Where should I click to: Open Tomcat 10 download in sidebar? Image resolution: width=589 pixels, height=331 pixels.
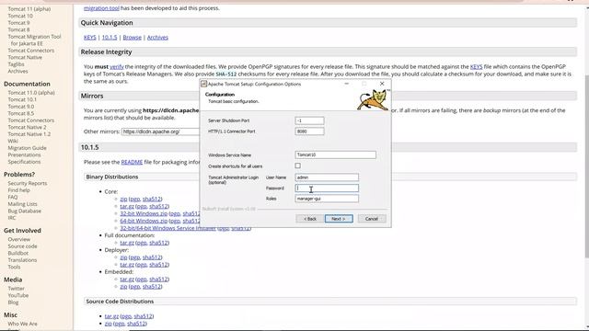[x=20, y=16]
